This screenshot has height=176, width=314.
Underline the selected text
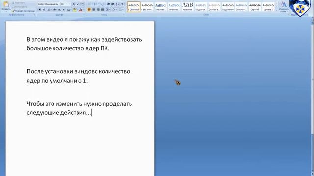[48, 10]
